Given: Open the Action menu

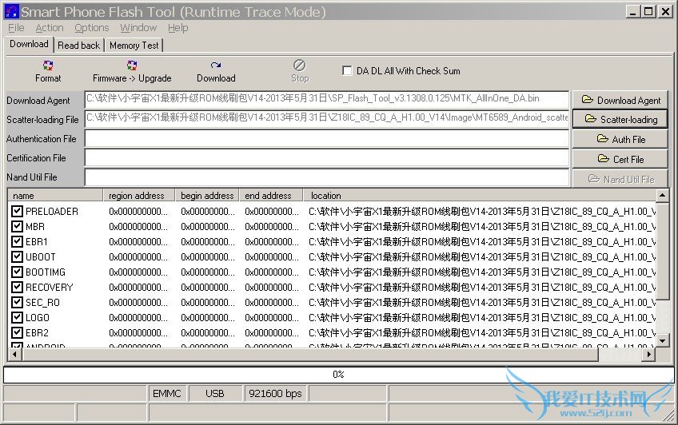Looking at the screenshot, I should pyautogui.click(x=50, y=27).
